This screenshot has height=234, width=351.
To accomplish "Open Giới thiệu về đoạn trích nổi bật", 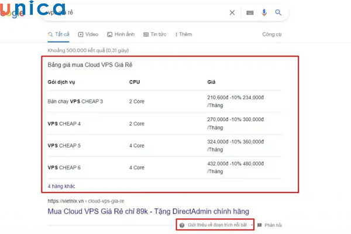I will pyautogui.click(x=217, y=225).
